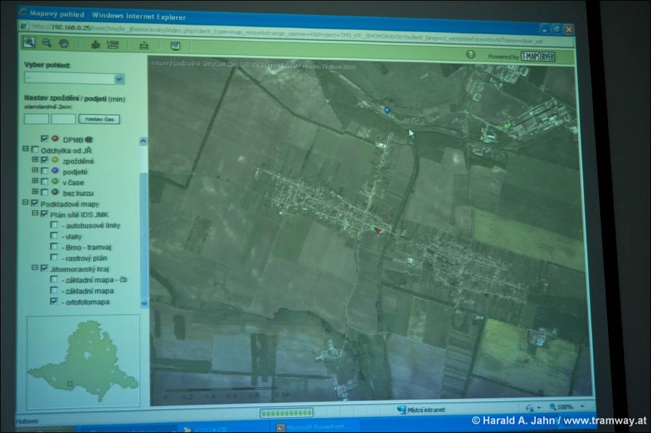Open the Vyber pohled dropdown

(x=118, y=79)
